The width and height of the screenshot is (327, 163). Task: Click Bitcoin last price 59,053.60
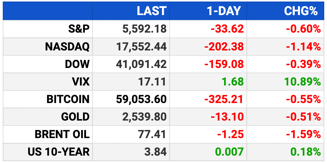[141, 99]
